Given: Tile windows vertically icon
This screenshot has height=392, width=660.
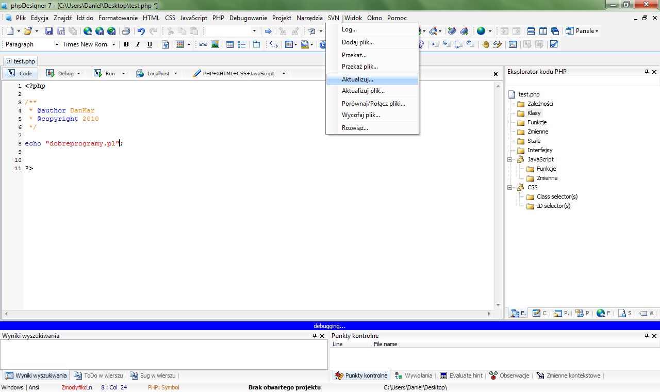Looking at the screenshot, I should [x=543, y=31].
